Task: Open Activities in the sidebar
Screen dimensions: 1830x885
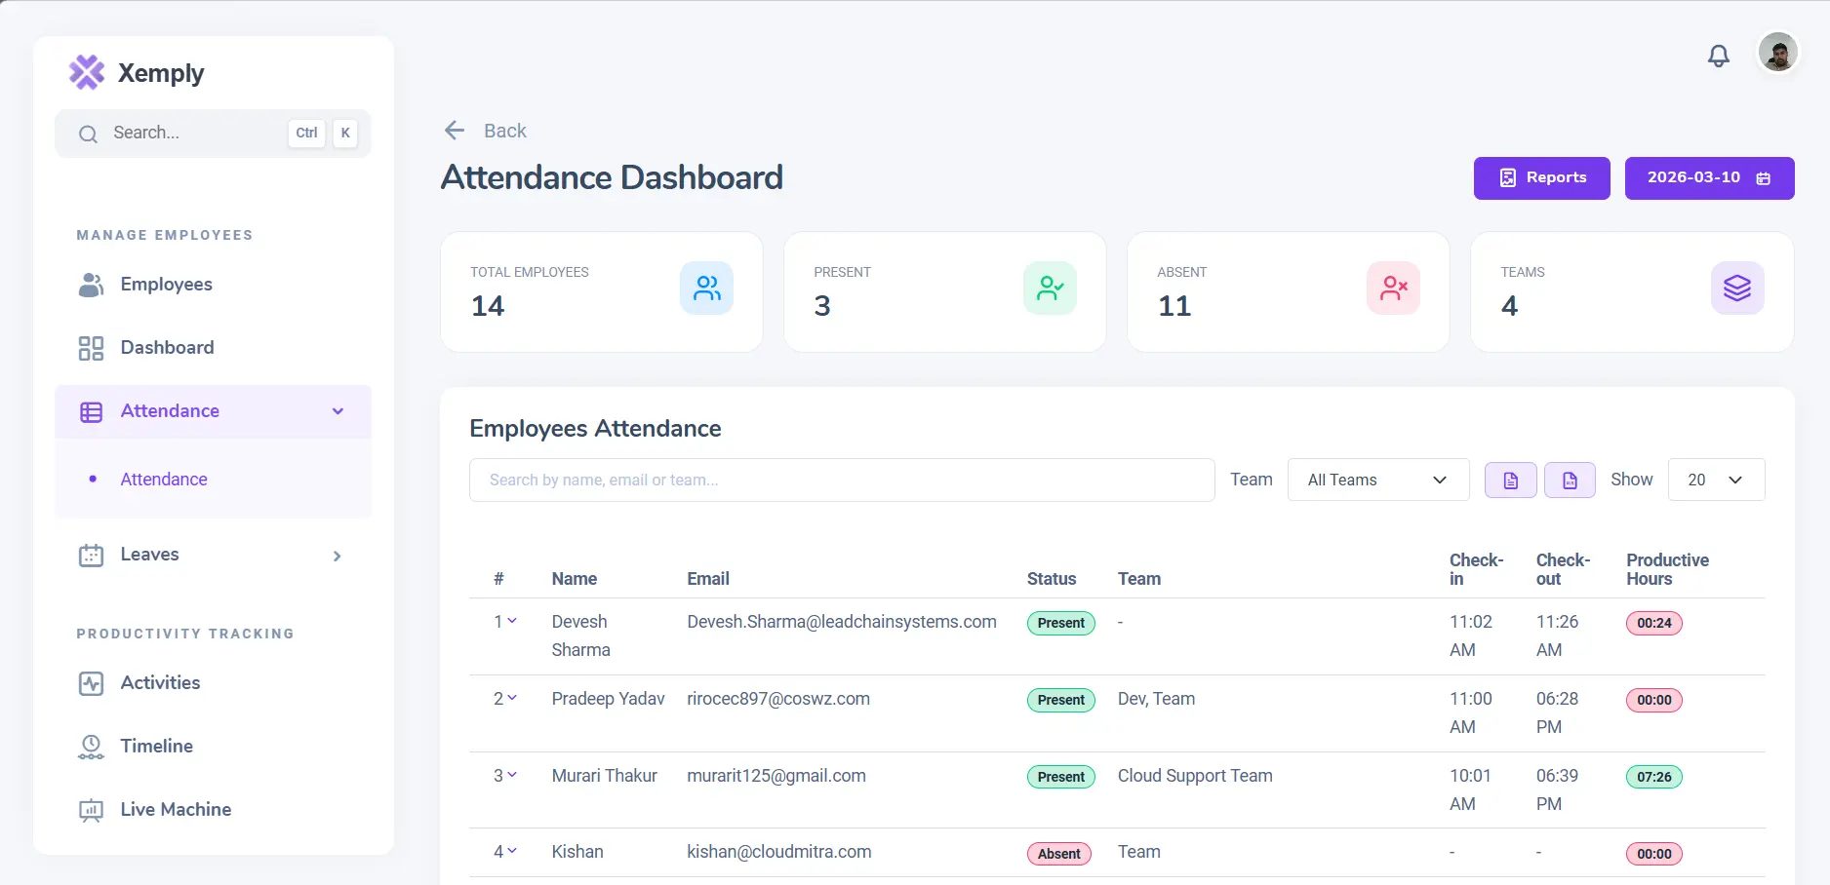Action: (213, 683)
